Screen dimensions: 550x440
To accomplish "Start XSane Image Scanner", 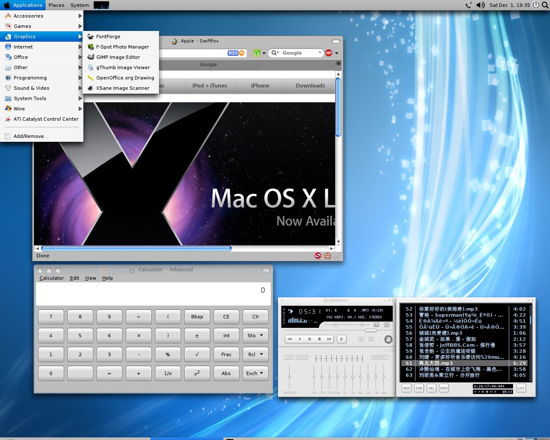I will point(121,88).
